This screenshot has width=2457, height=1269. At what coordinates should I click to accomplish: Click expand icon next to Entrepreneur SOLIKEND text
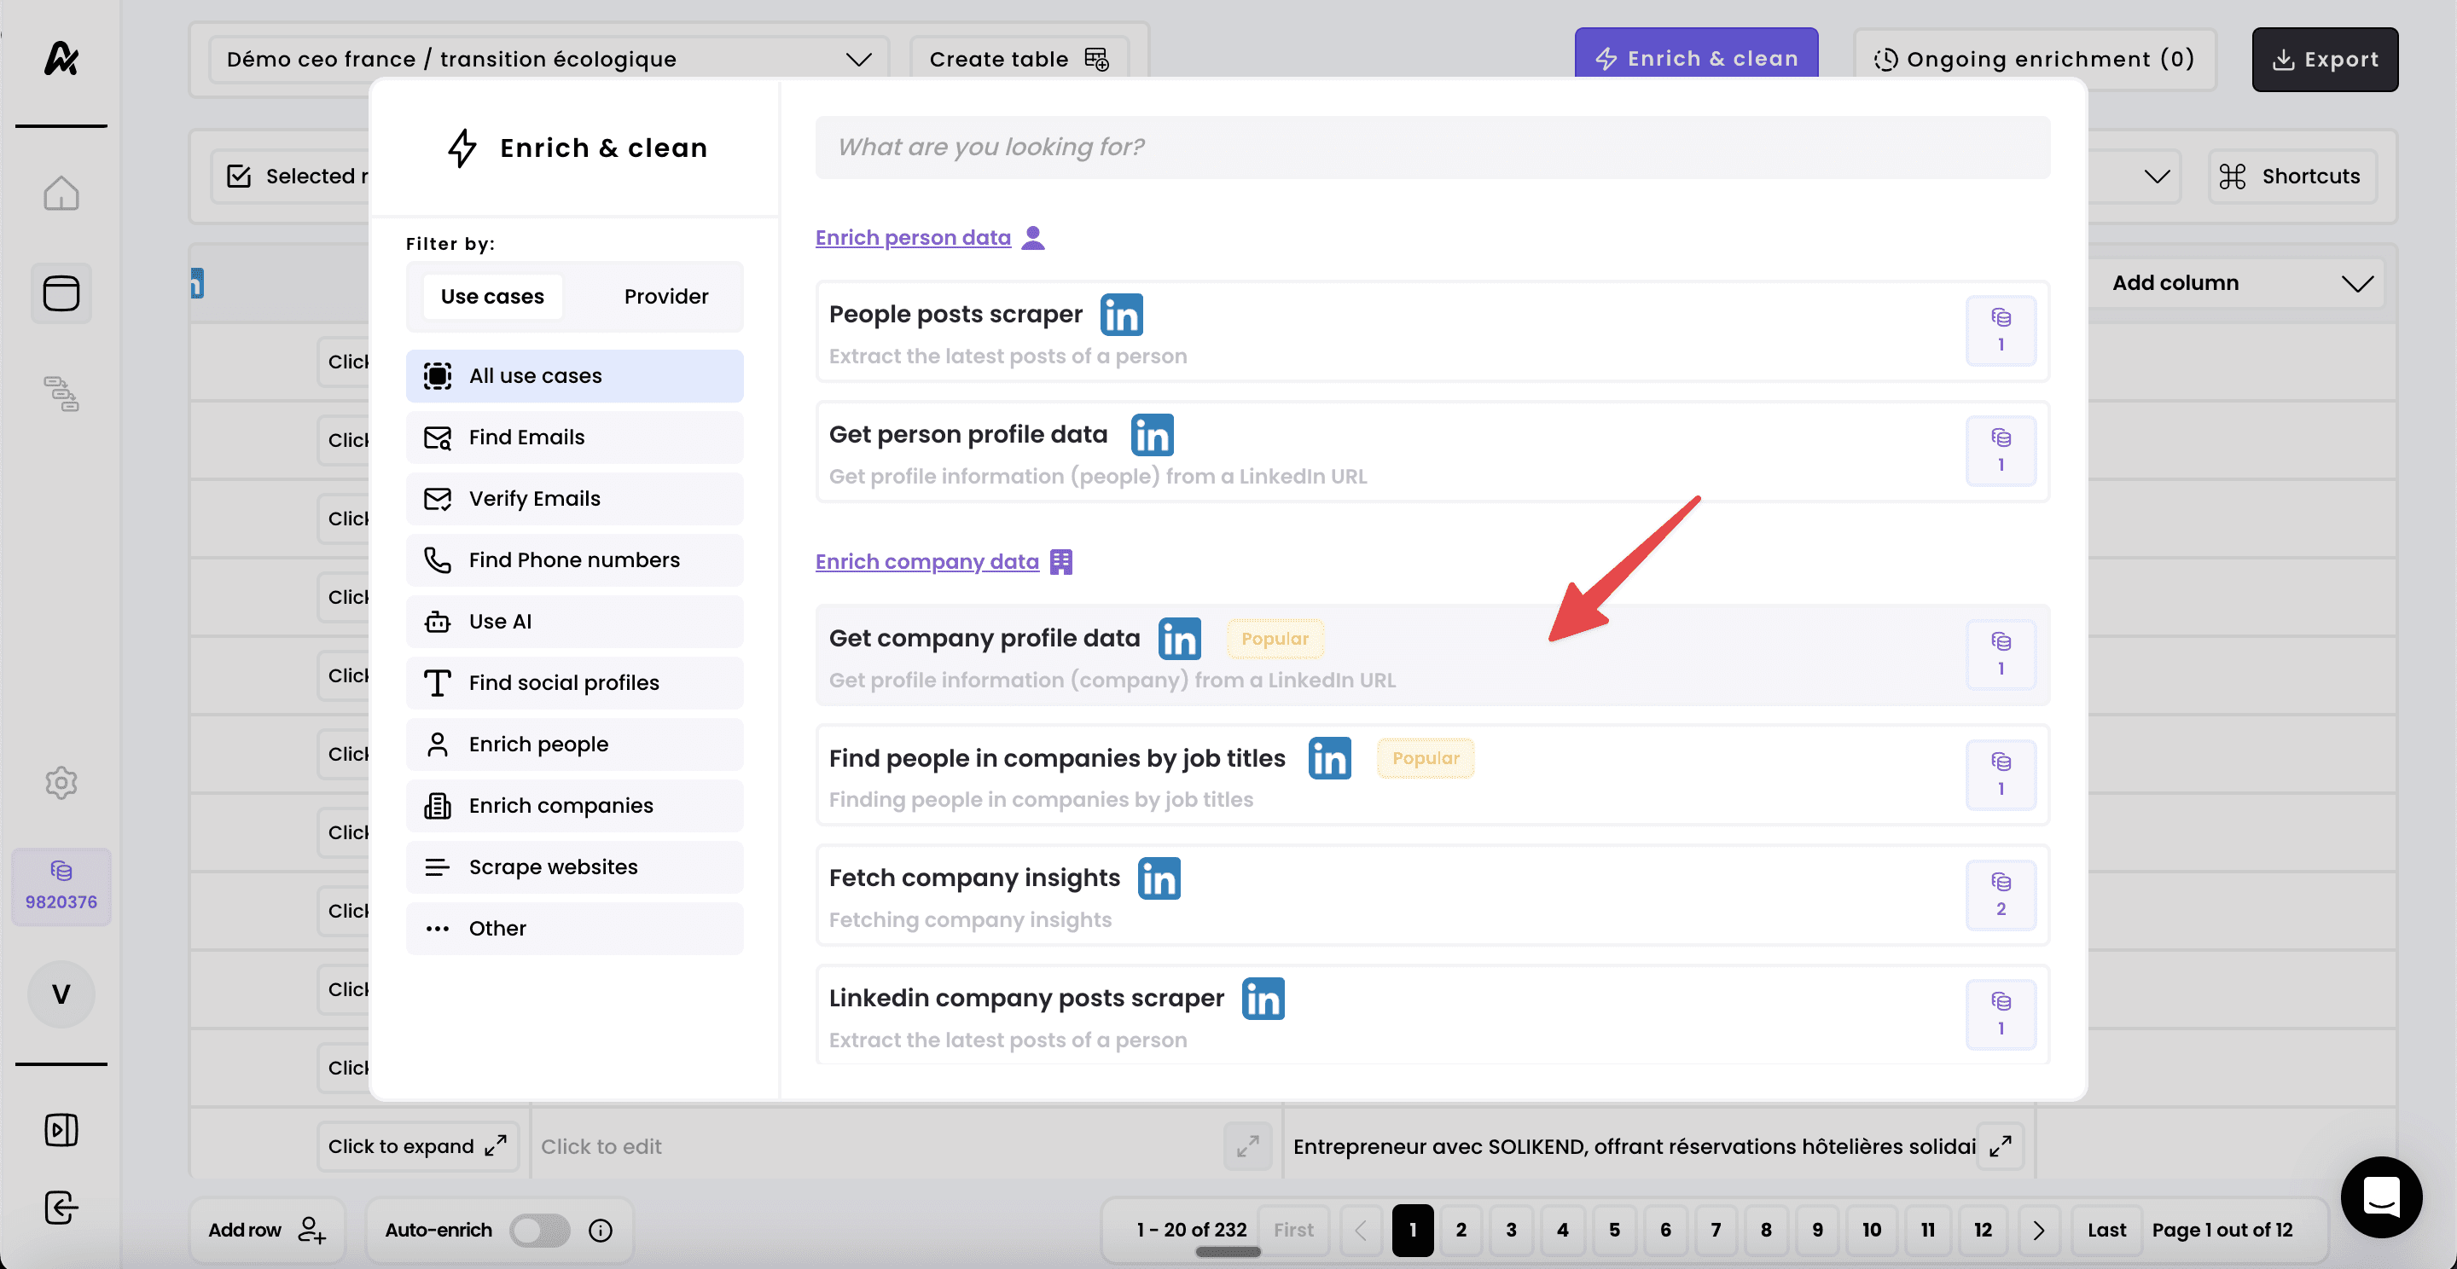click(2000, 1146)
